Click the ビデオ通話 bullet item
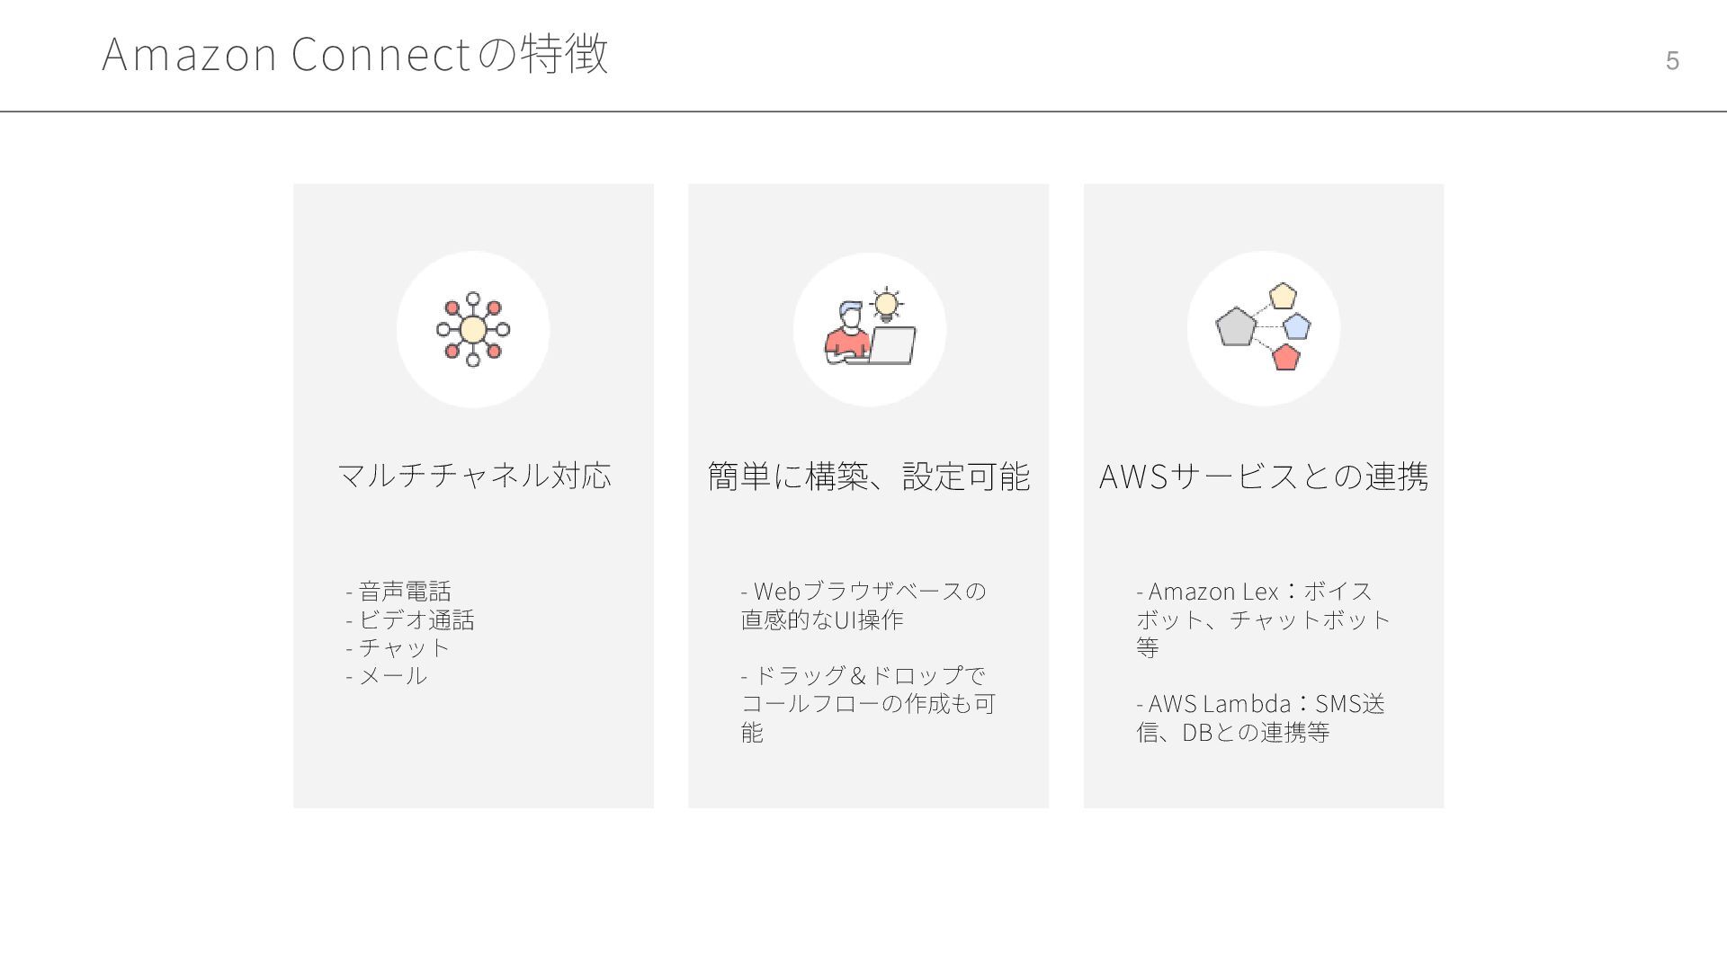Viewport: 1727px width, 971px height. pyautogui.click(x=410, y=619)
